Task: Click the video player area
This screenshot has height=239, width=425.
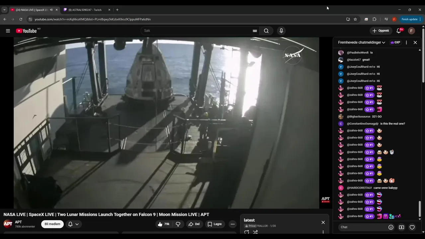Action: coord(166,123)
